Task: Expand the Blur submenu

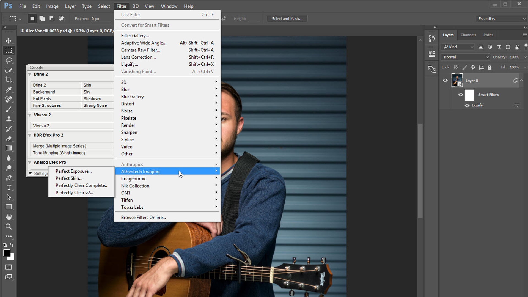Action: [x=125, y=89]
